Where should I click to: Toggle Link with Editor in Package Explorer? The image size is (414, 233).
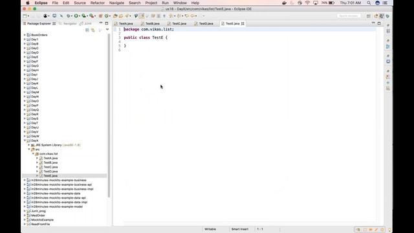[x=93, y=30]
